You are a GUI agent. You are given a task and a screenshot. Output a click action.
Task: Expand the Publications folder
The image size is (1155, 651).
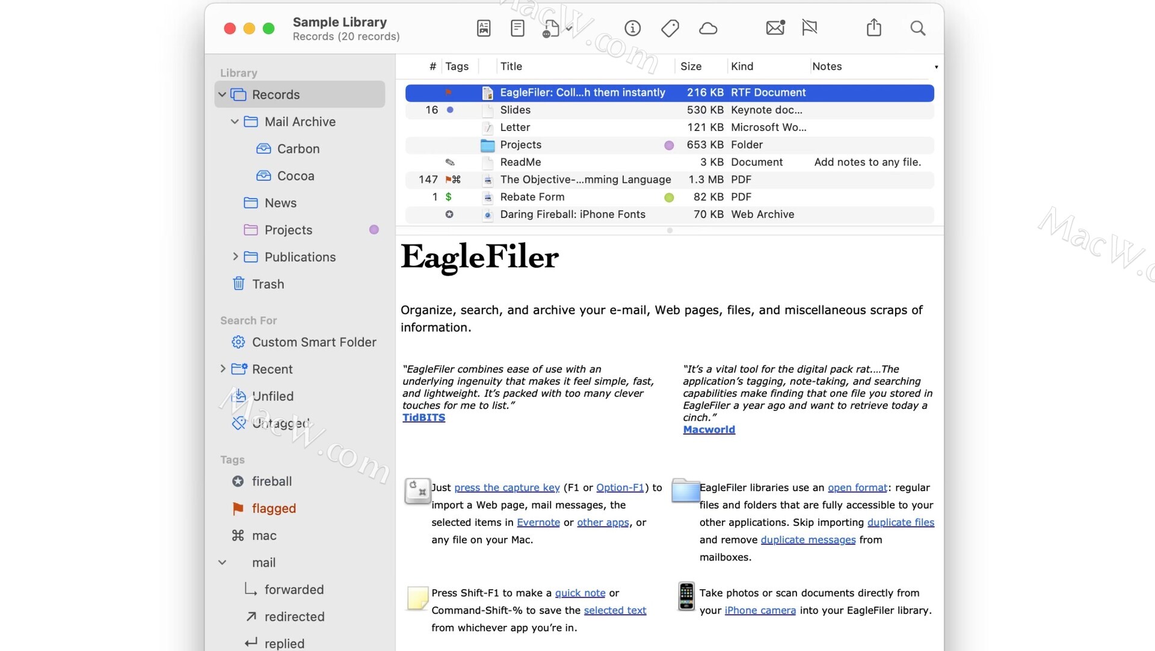point(235,257)
